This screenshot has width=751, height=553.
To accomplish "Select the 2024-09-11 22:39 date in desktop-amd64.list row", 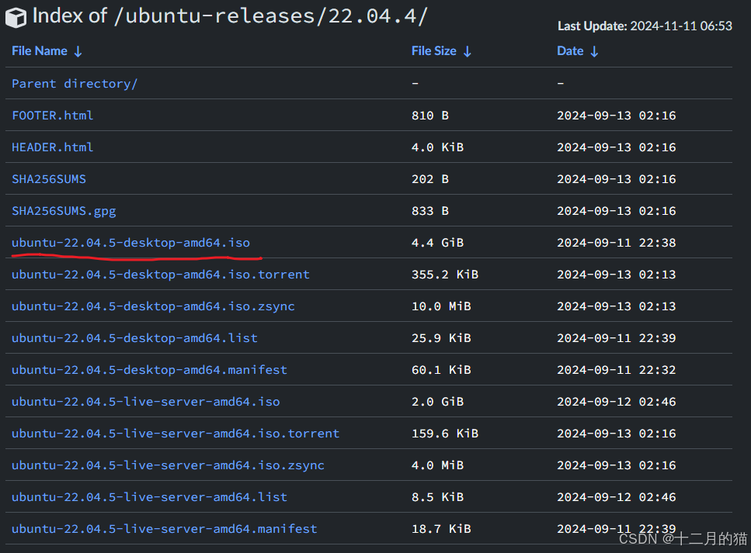I will (x=617, y=338).
